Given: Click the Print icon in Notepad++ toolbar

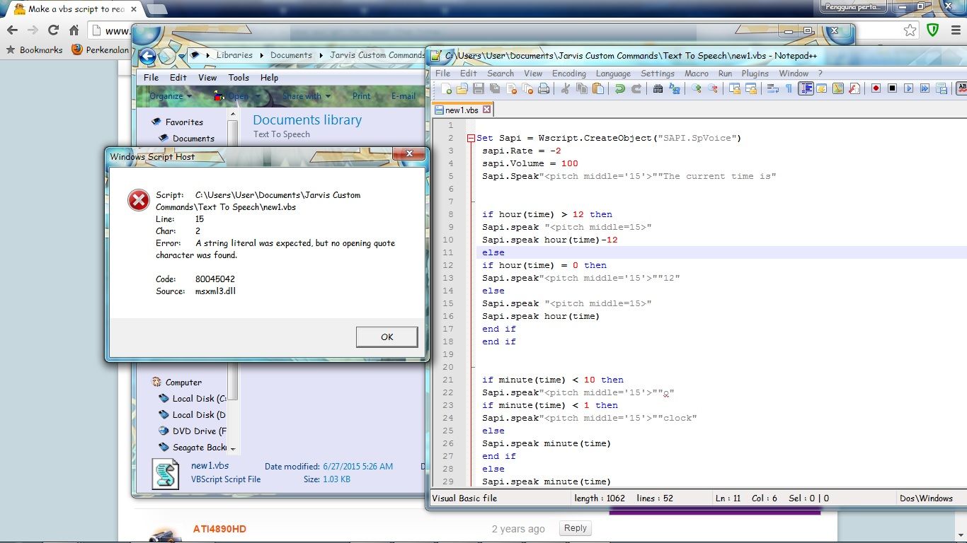Looking at the screenshot, I should tap(542, 88).
